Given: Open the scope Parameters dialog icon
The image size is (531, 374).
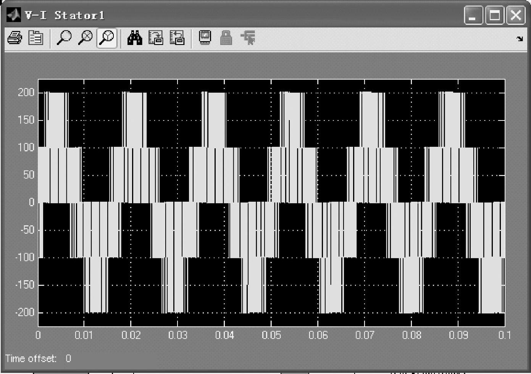Looking at the screenshot, I should 36,38.
